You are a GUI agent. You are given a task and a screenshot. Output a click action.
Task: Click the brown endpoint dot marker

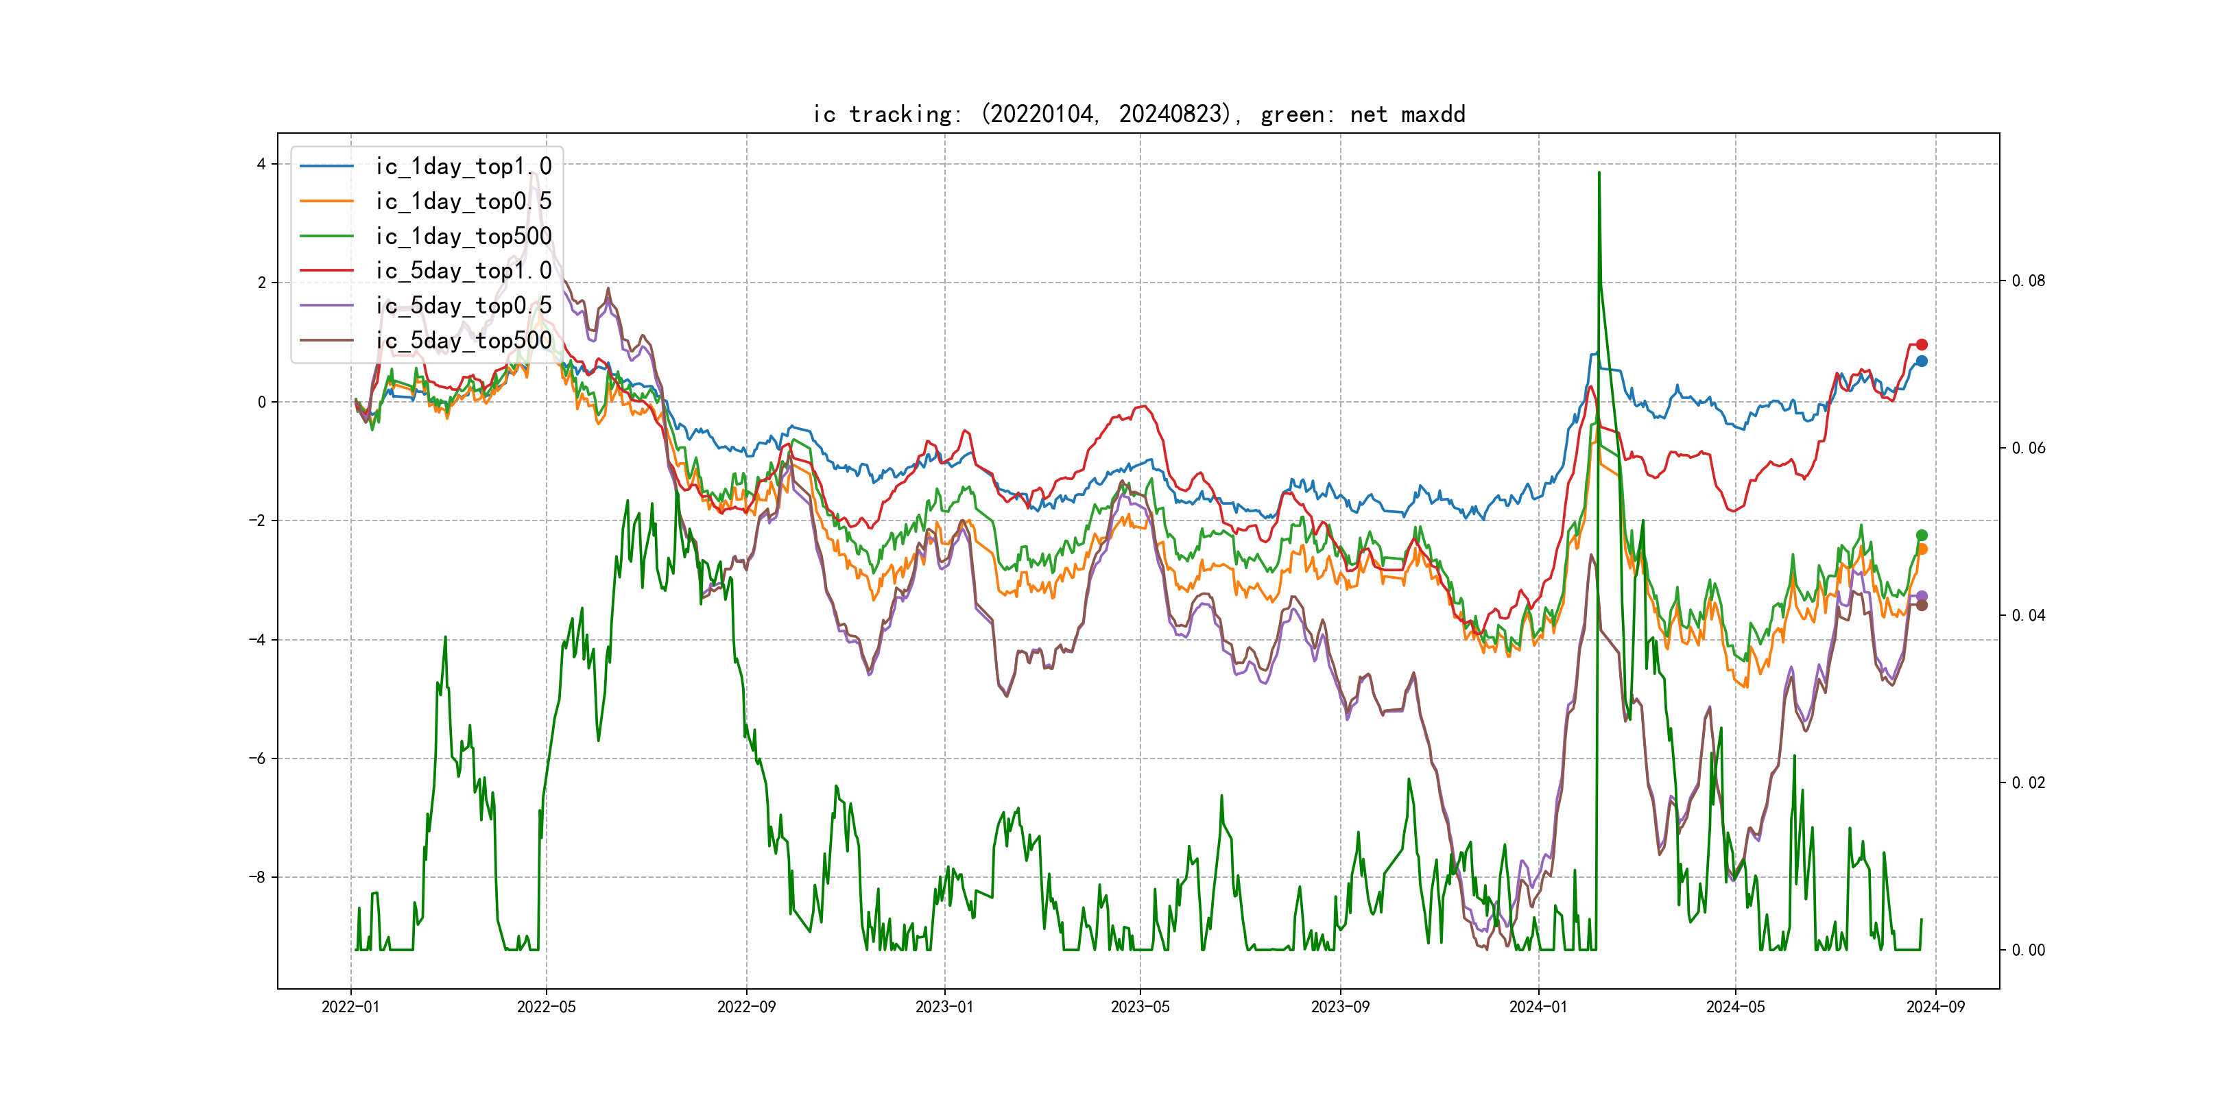coord(1922,606)
